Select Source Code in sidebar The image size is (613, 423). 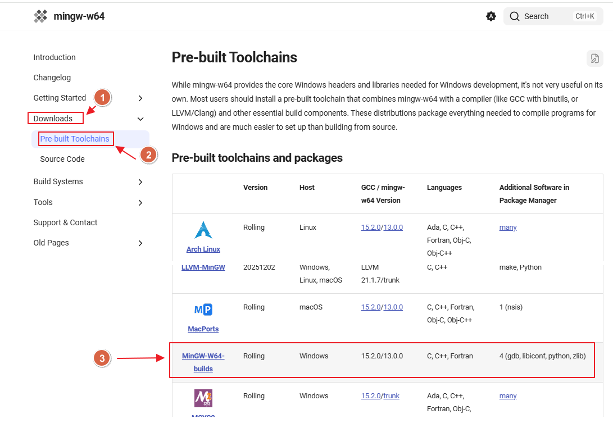tap(62, 159)
